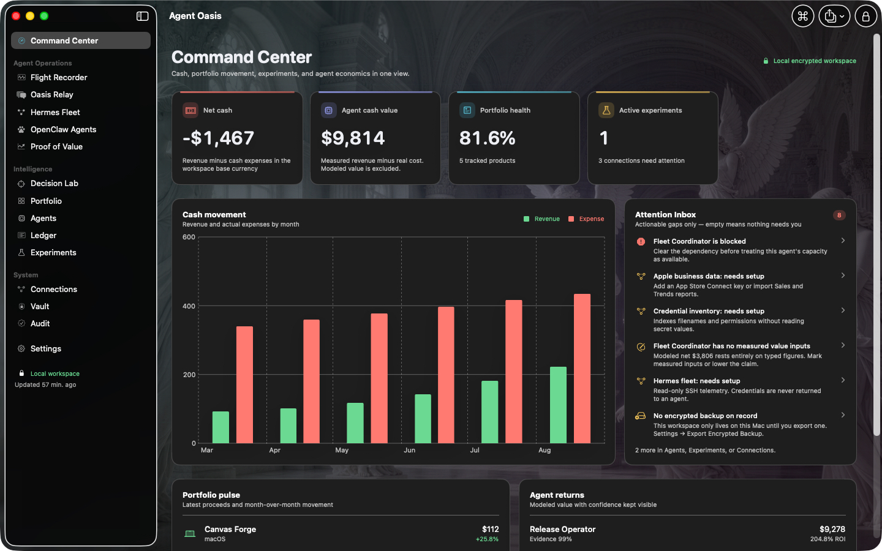
Task: Click the Decision Lab icon
Action: coord(21,184)
